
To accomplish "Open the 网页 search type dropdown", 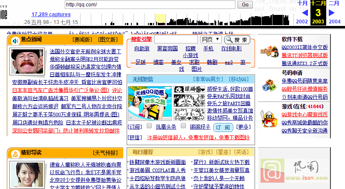I will [211, 40].
